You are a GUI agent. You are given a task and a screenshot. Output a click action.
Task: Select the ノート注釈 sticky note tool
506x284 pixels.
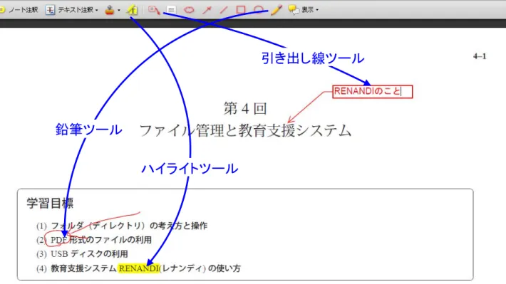tap(19, 10)
